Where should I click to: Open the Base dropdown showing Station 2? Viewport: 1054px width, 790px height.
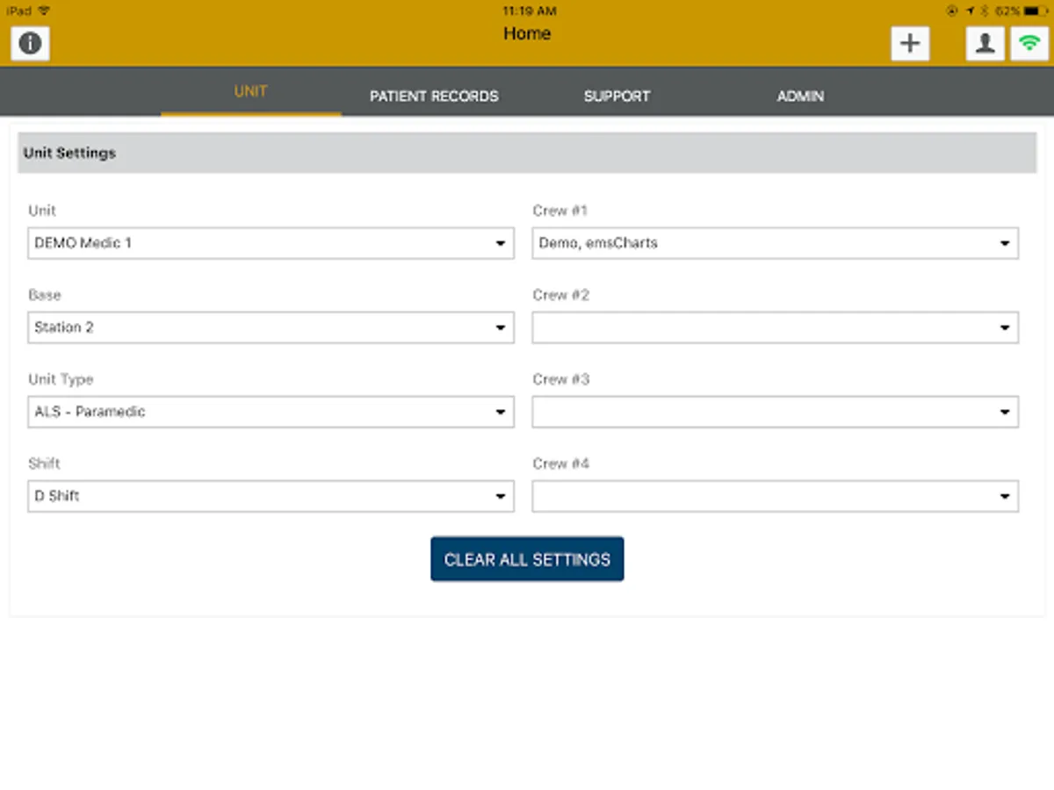(271, 327)
